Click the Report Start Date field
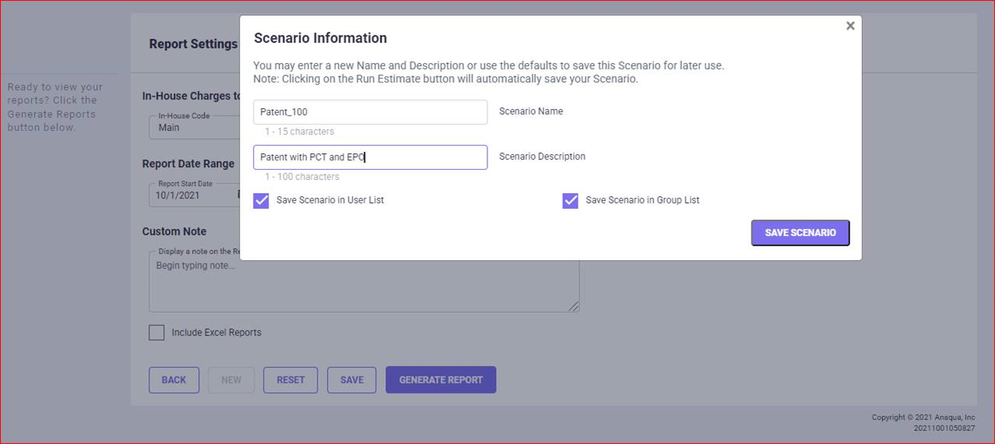Viewport: 995px width, 444px height. [x=195, y=195]
